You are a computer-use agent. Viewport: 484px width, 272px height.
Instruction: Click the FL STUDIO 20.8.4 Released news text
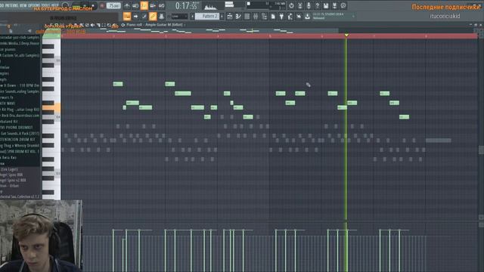(x=328, y=16)
